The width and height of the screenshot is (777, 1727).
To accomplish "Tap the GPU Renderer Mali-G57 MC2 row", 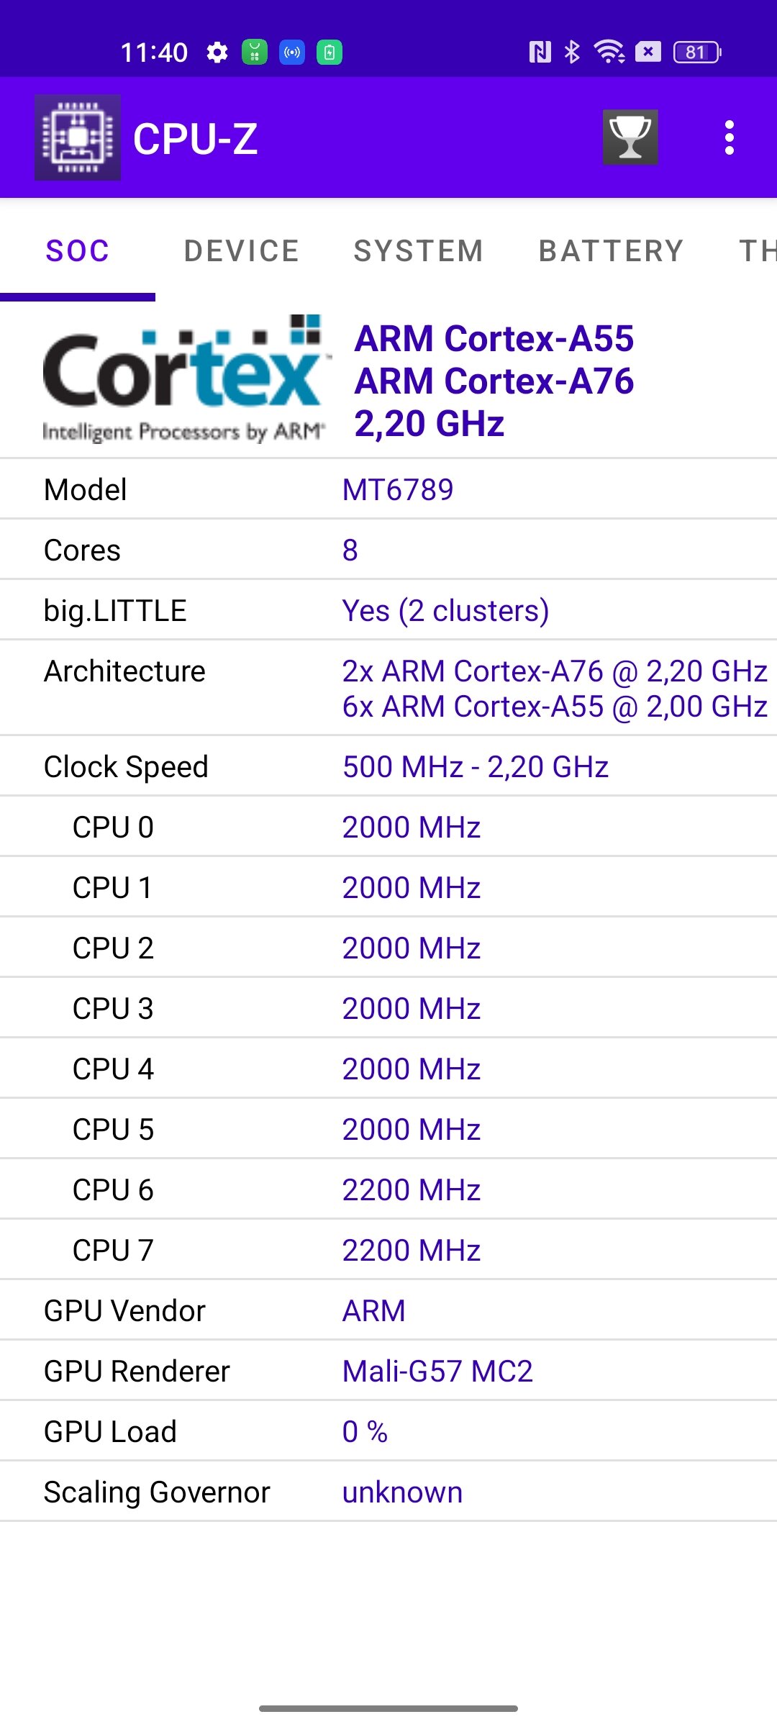I will (x=388, y=1371).
